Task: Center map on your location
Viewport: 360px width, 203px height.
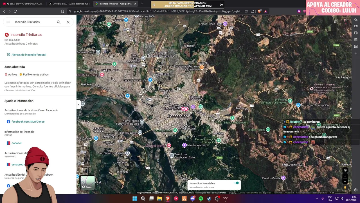Action: (345, 170)
